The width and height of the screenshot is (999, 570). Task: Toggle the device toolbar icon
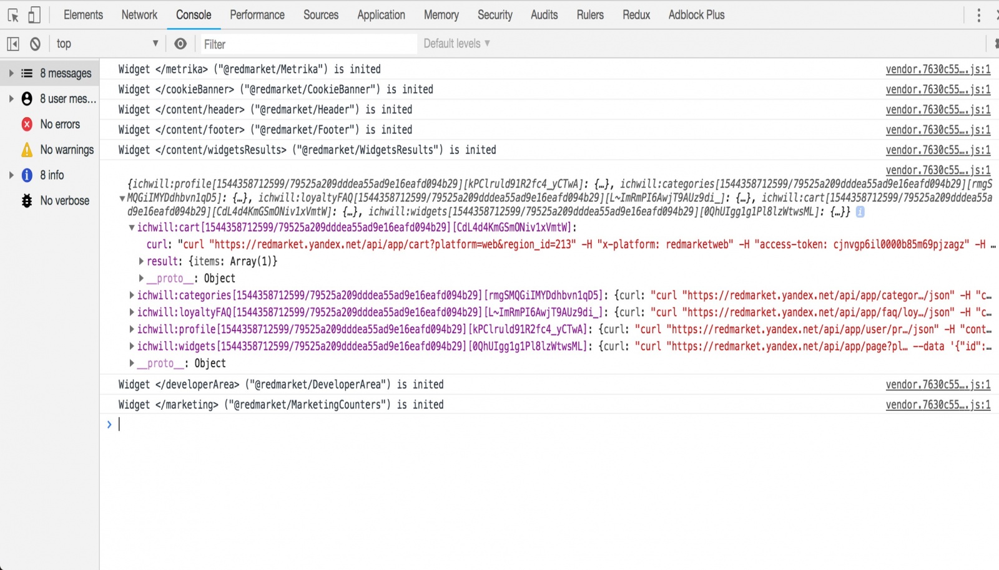click(34, 15)
